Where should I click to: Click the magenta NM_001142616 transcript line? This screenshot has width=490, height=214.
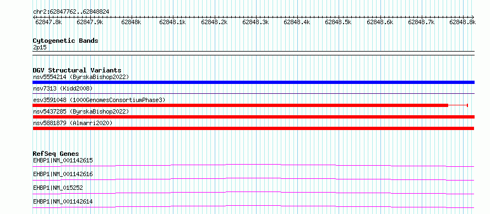tap(253, 179)
